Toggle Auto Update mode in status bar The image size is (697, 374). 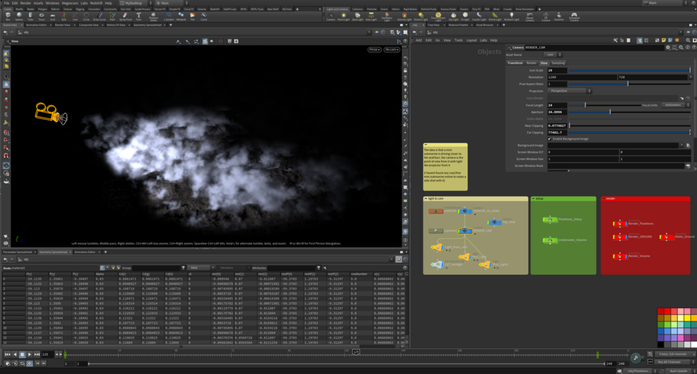680,371
